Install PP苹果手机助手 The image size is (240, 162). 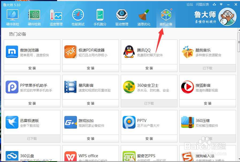(x=32, y=104)
